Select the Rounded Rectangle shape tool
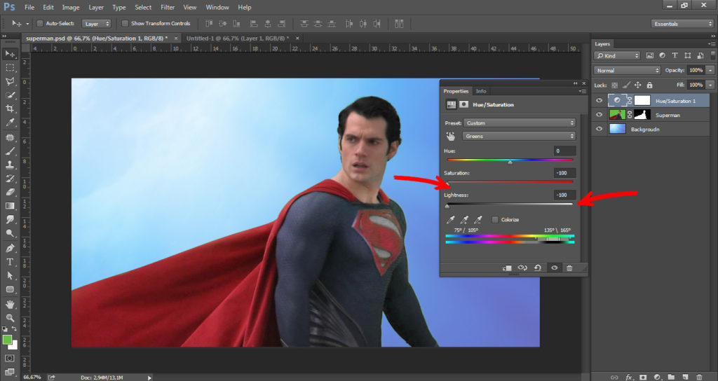718x381 pixels. [10, 289]
